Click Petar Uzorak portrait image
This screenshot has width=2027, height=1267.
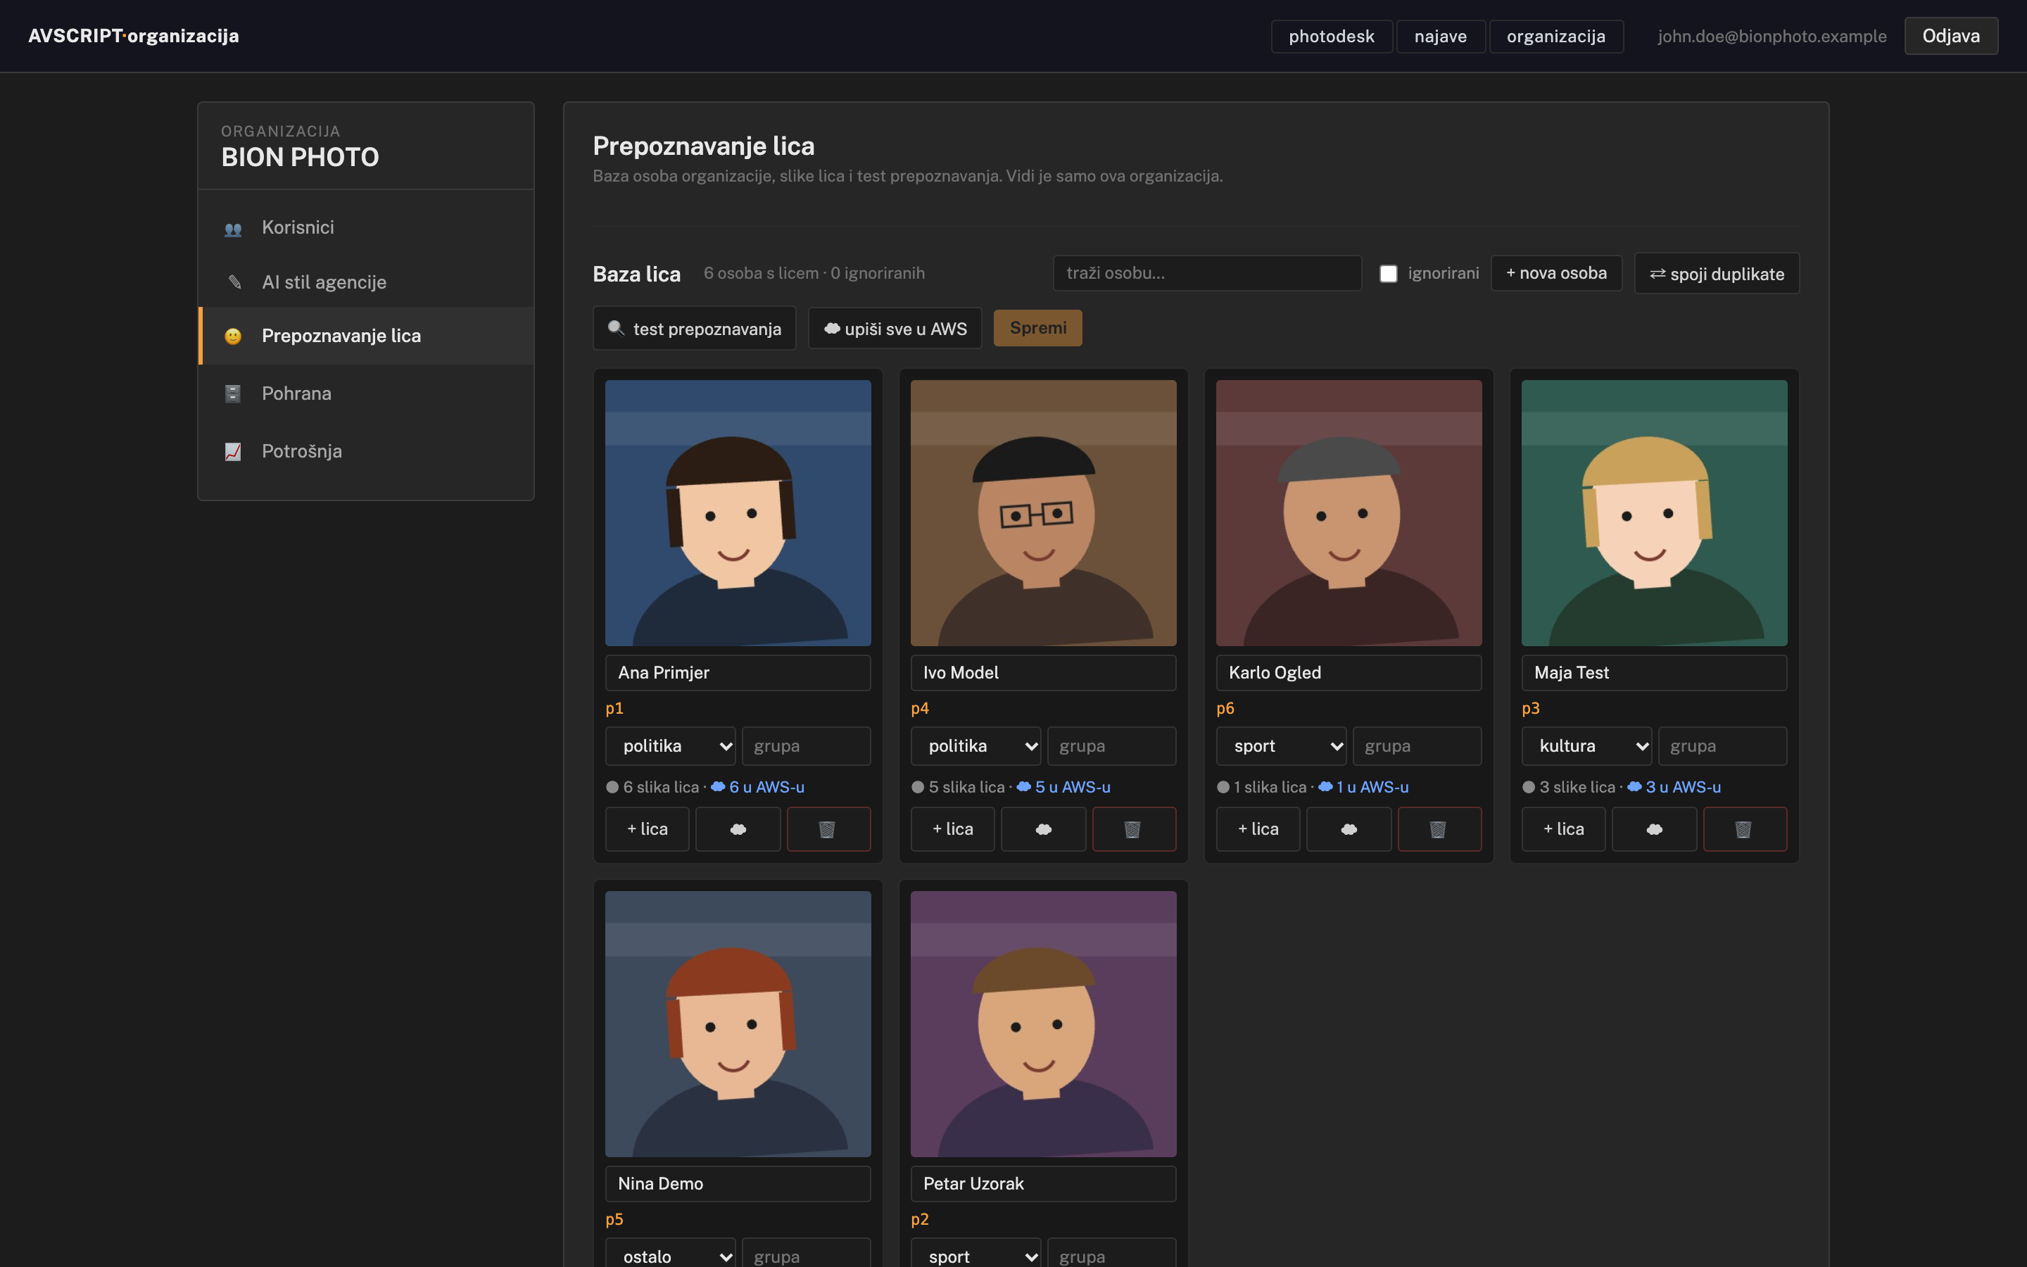[x=1044, y=1024]
